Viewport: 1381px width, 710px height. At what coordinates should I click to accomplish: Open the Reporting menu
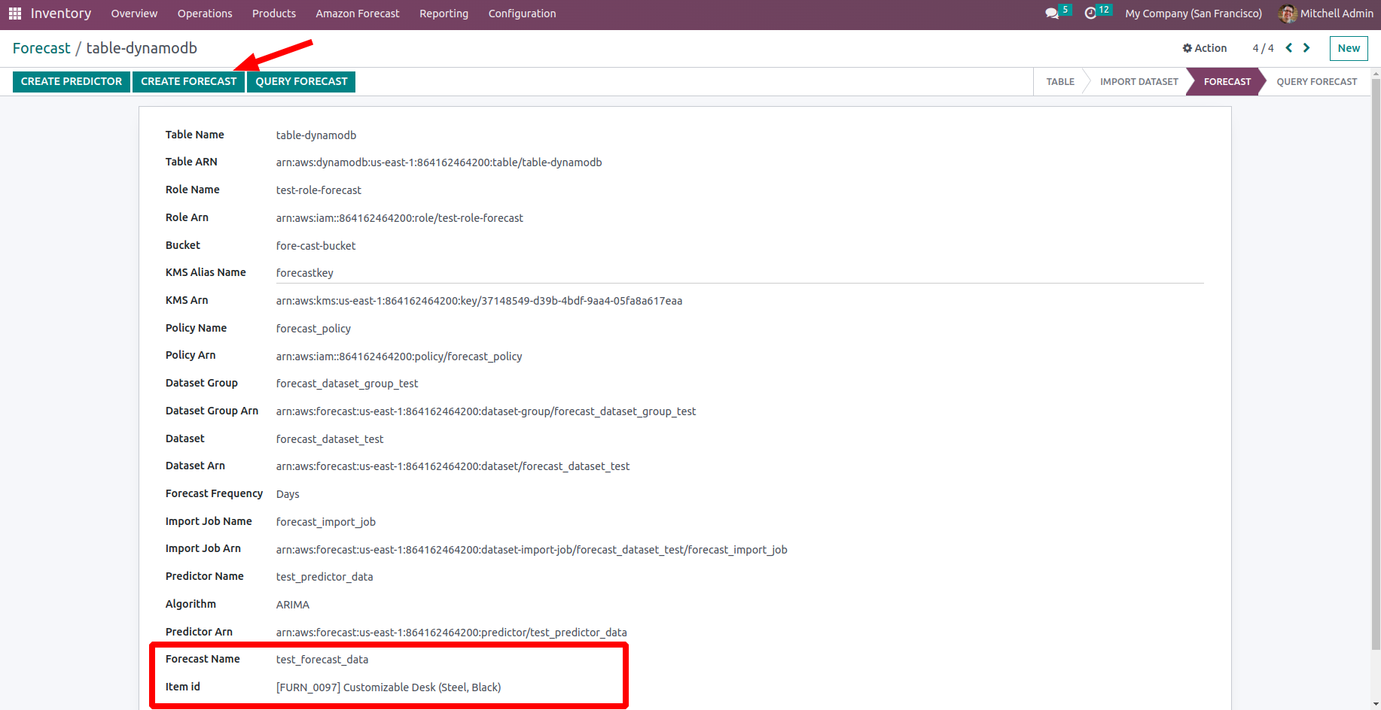pos(444,14)
